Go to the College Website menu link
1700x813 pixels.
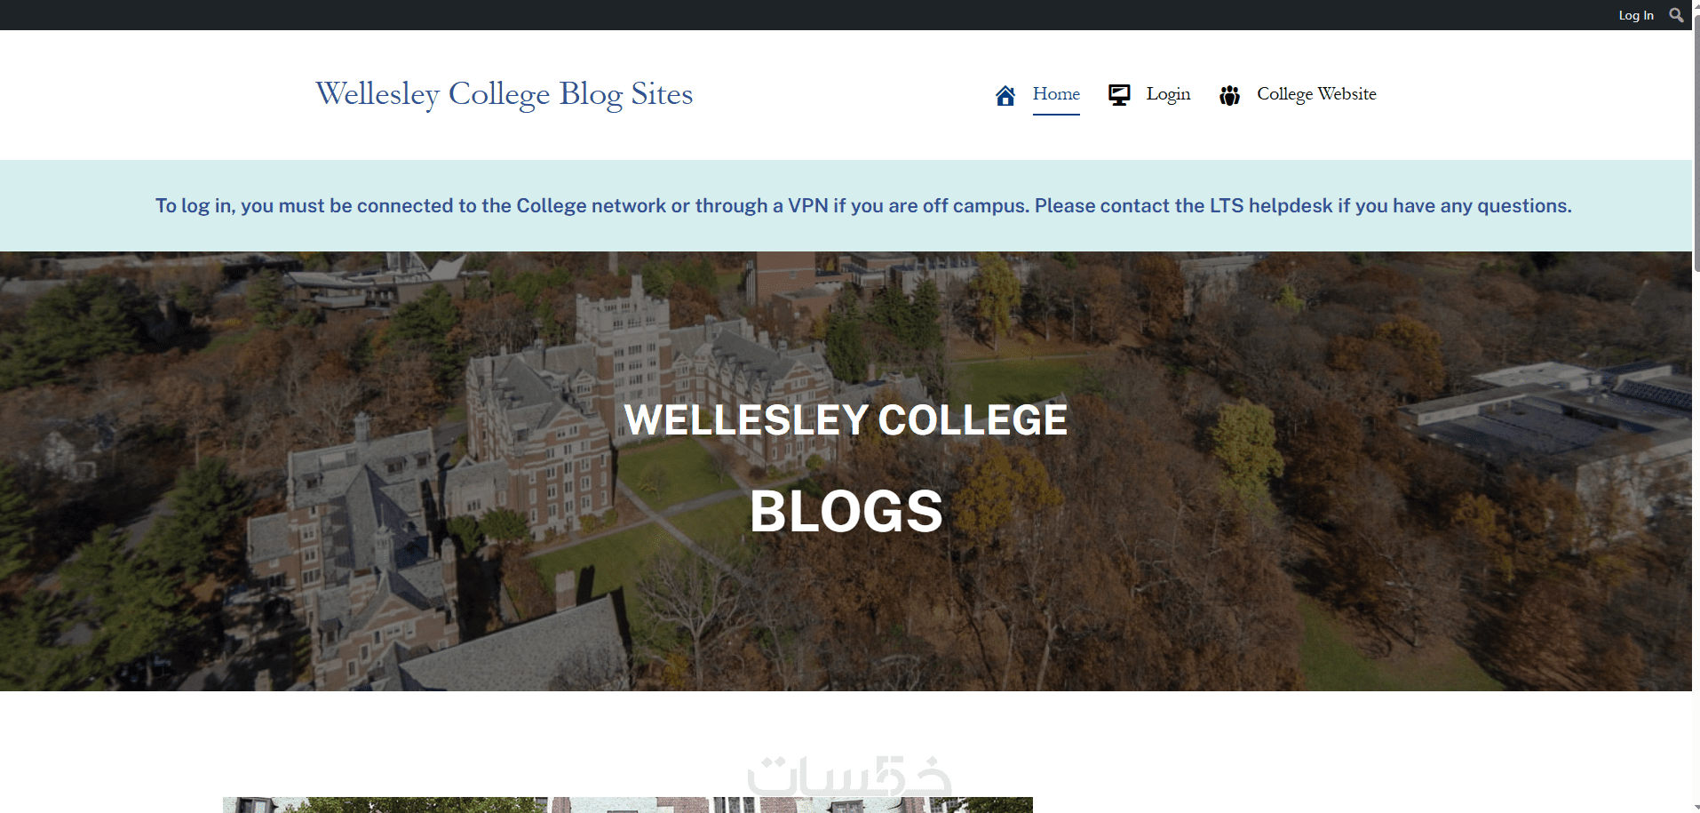tap(1316, 94)
